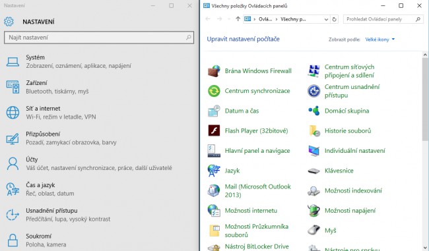Viewport: 429px width, 251px height.
Task: Click Najít nastavení search field
Action: point(99,38)
